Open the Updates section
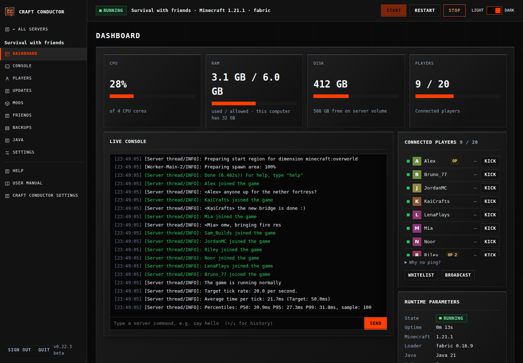523x363 pixels. coord(44,91)
